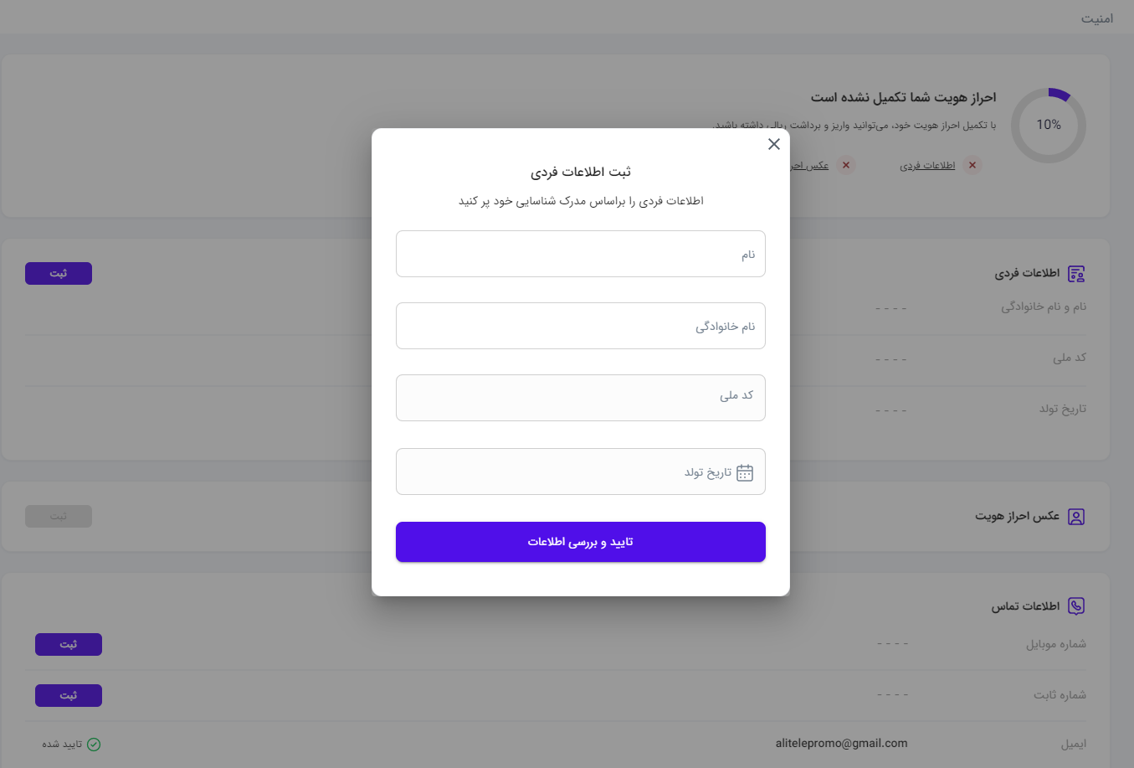Close the personal info modal with X

pos(774,144)
